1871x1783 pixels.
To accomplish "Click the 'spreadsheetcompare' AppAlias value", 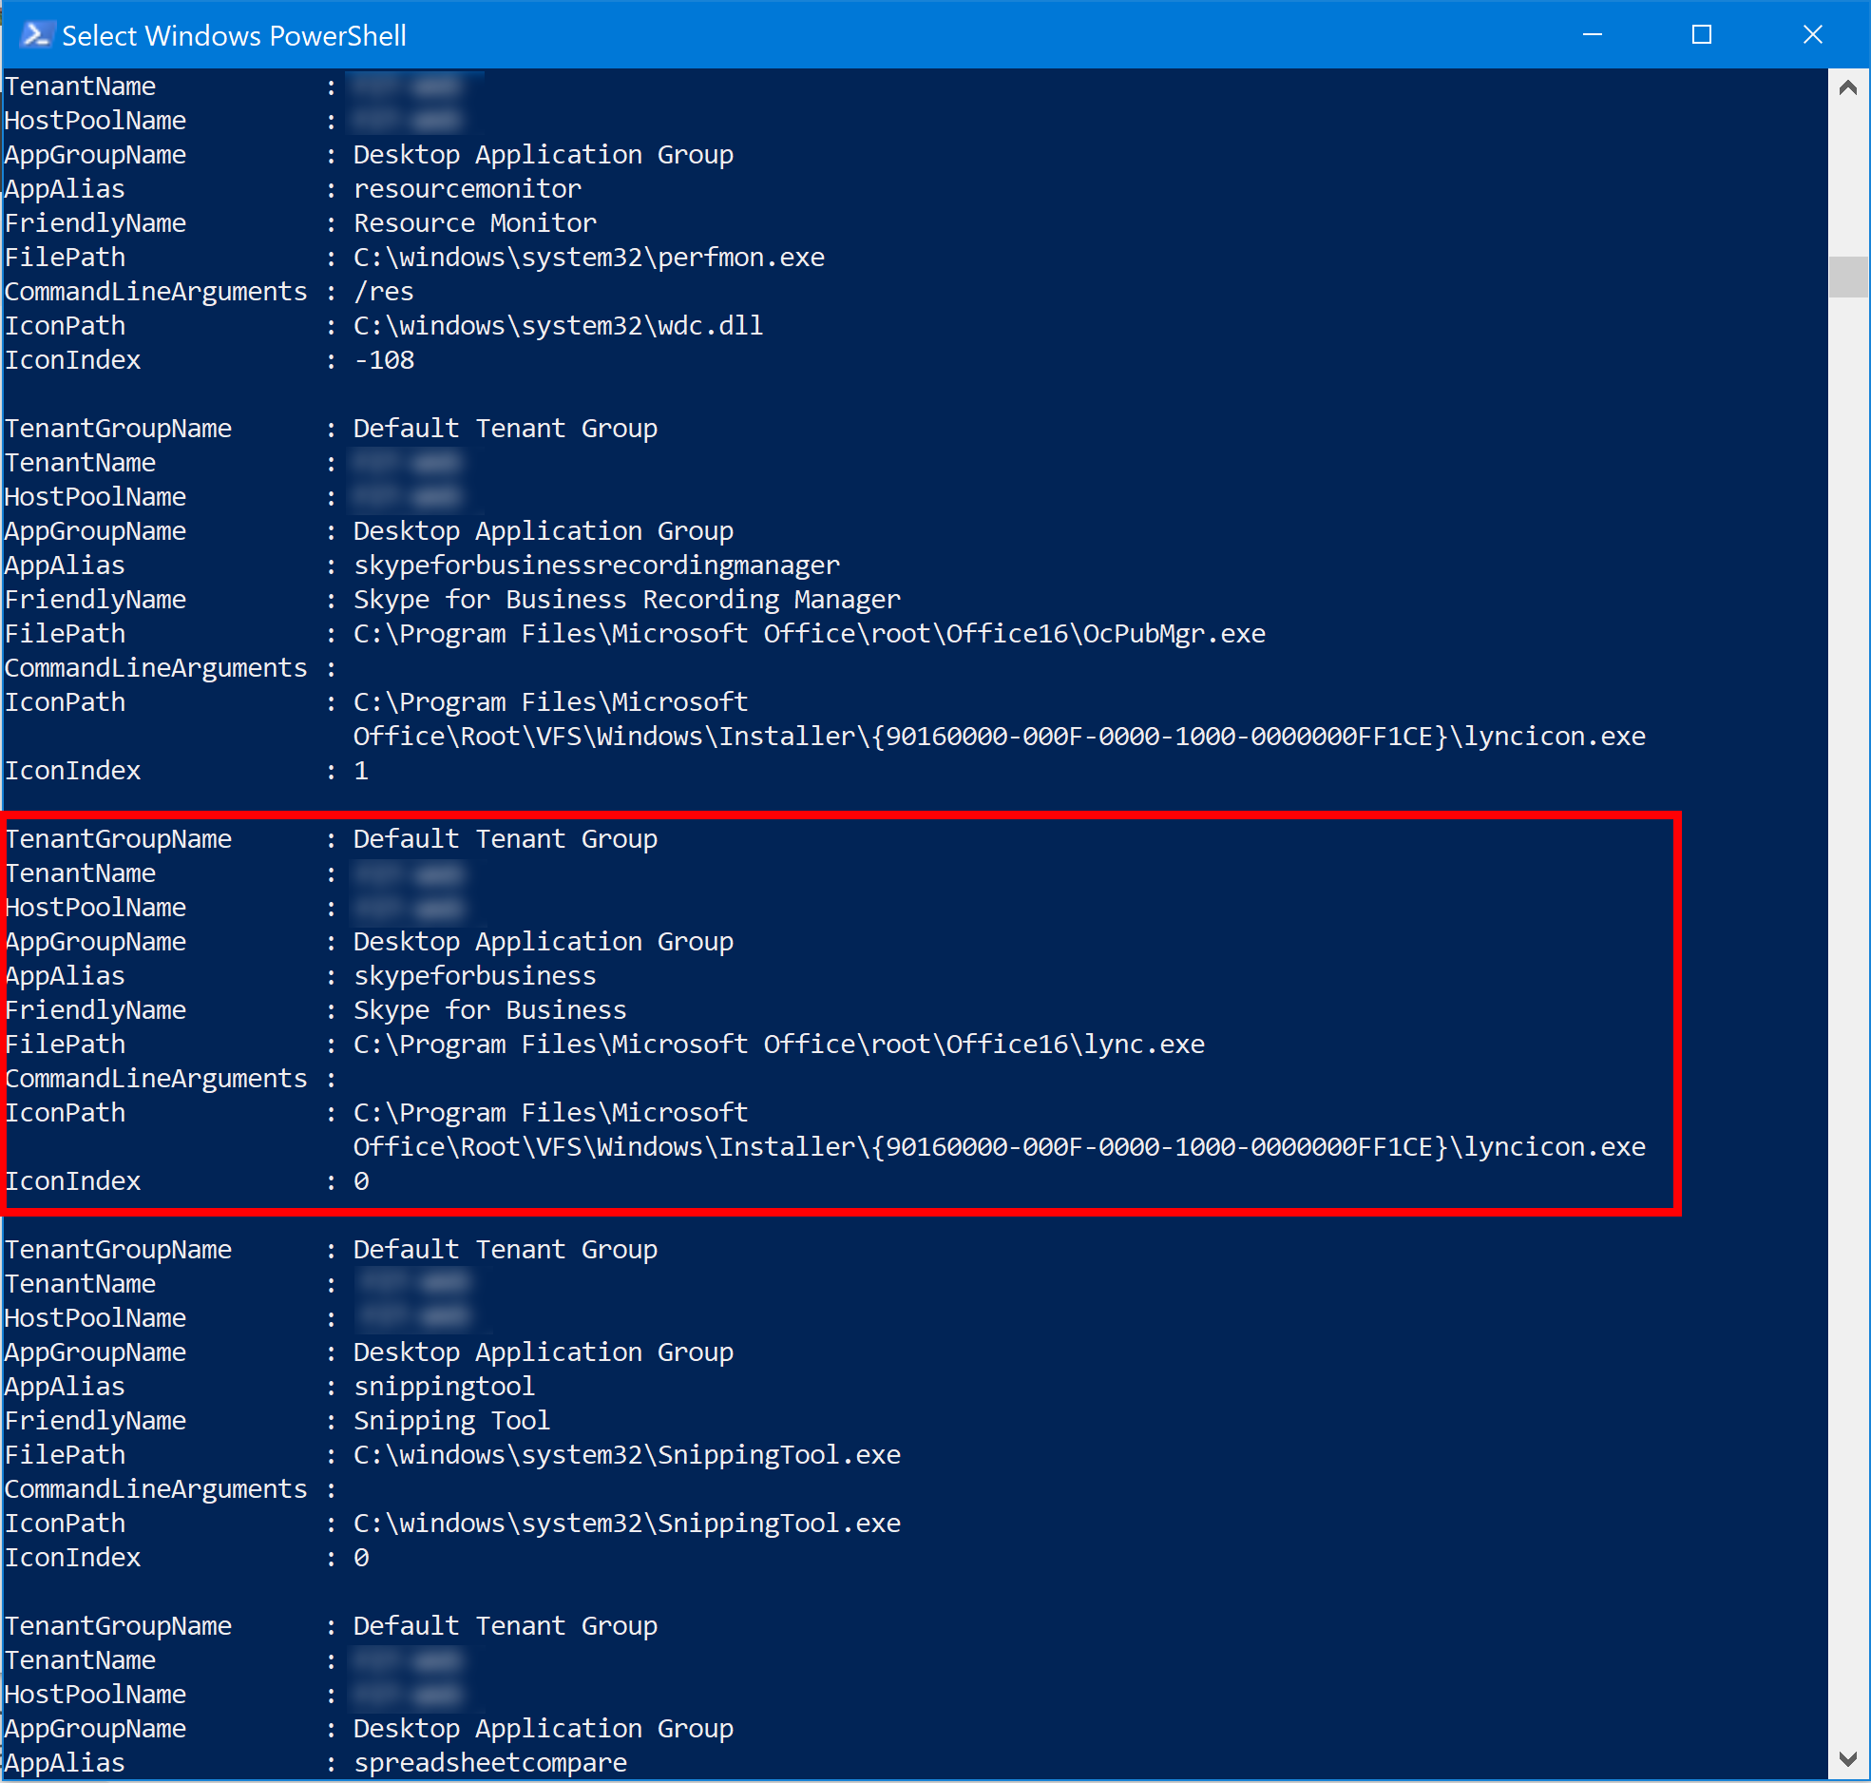I will [x=490, y=1763].
